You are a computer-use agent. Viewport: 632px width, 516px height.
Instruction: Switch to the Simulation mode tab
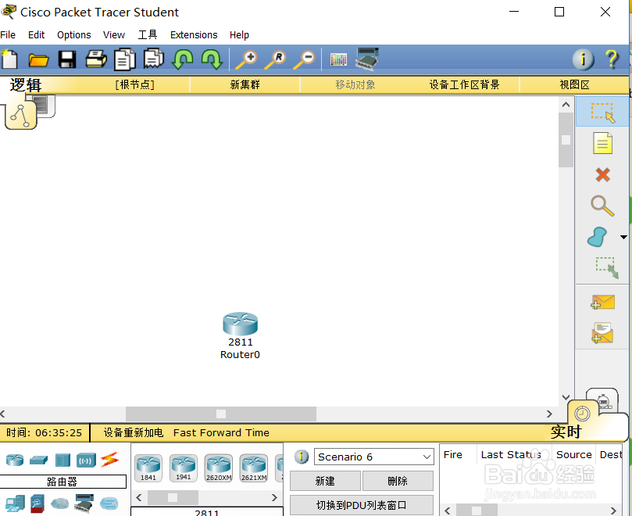[602, 399]
